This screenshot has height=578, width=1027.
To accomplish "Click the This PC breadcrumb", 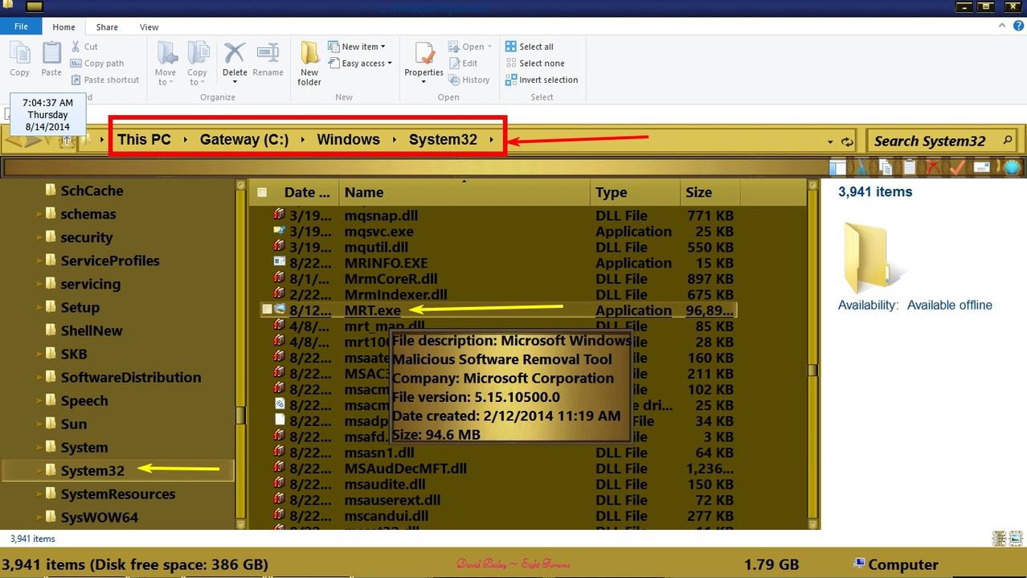I will (144, 139).
